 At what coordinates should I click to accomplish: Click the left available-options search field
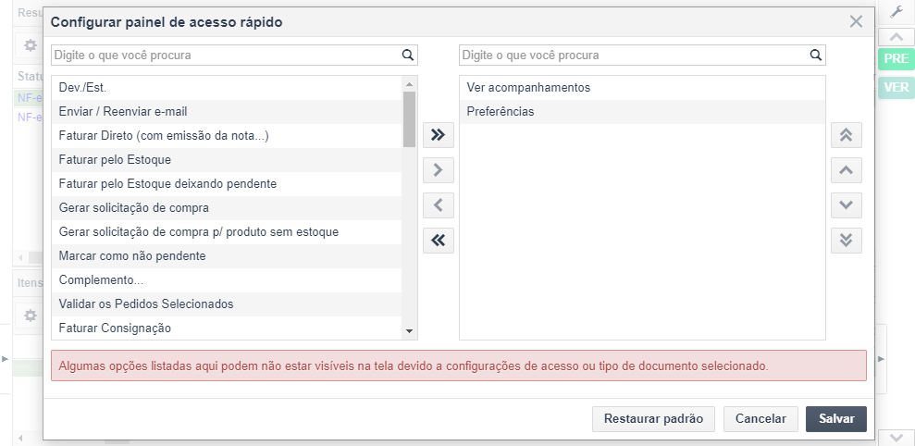tap(235, 56)
